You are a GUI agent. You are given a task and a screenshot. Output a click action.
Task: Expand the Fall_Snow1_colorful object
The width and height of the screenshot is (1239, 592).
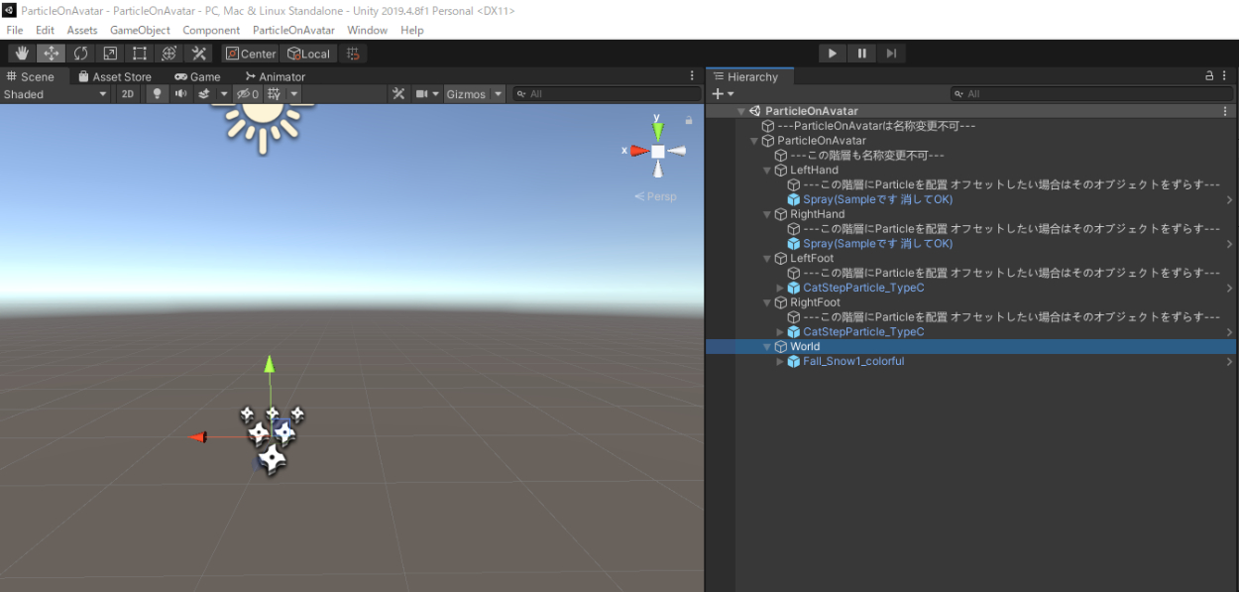pos(780,362)
